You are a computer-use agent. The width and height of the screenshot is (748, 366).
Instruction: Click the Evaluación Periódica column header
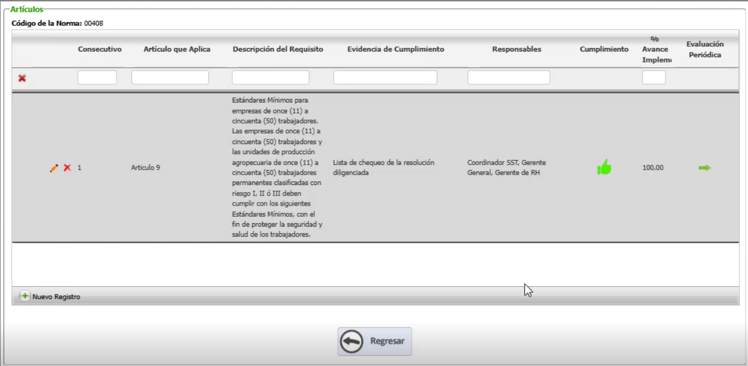[705, 49]
